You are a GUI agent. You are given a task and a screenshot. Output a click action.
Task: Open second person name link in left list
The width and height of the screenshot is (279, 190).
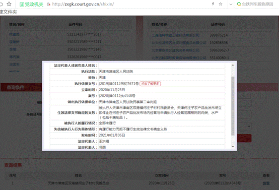pyautogui.click(x=14, y=42)
